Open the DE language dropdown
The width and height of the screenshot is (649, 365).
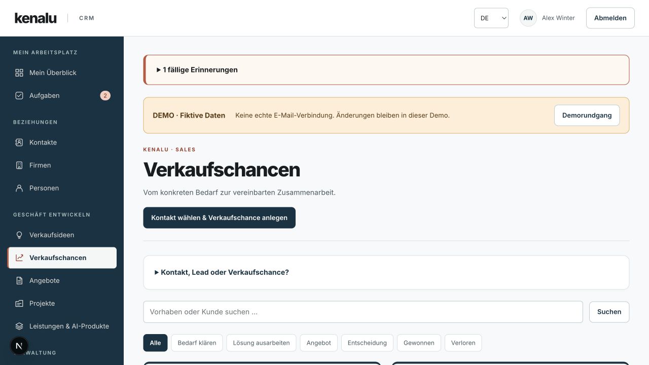pyautogui.click(x=491, y=18)
